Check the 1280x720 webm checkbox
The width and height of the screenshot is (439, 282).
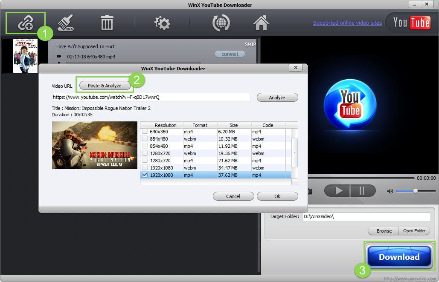pyautogui.click(x=145, y=153)
